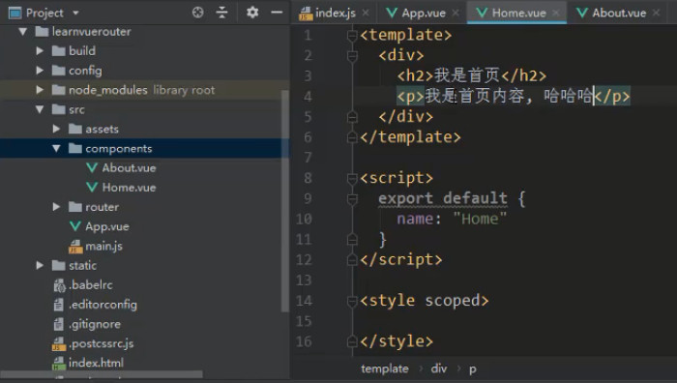Fold the script block at line 8
Screen dimensions: 677x383
tap(352, 178)
